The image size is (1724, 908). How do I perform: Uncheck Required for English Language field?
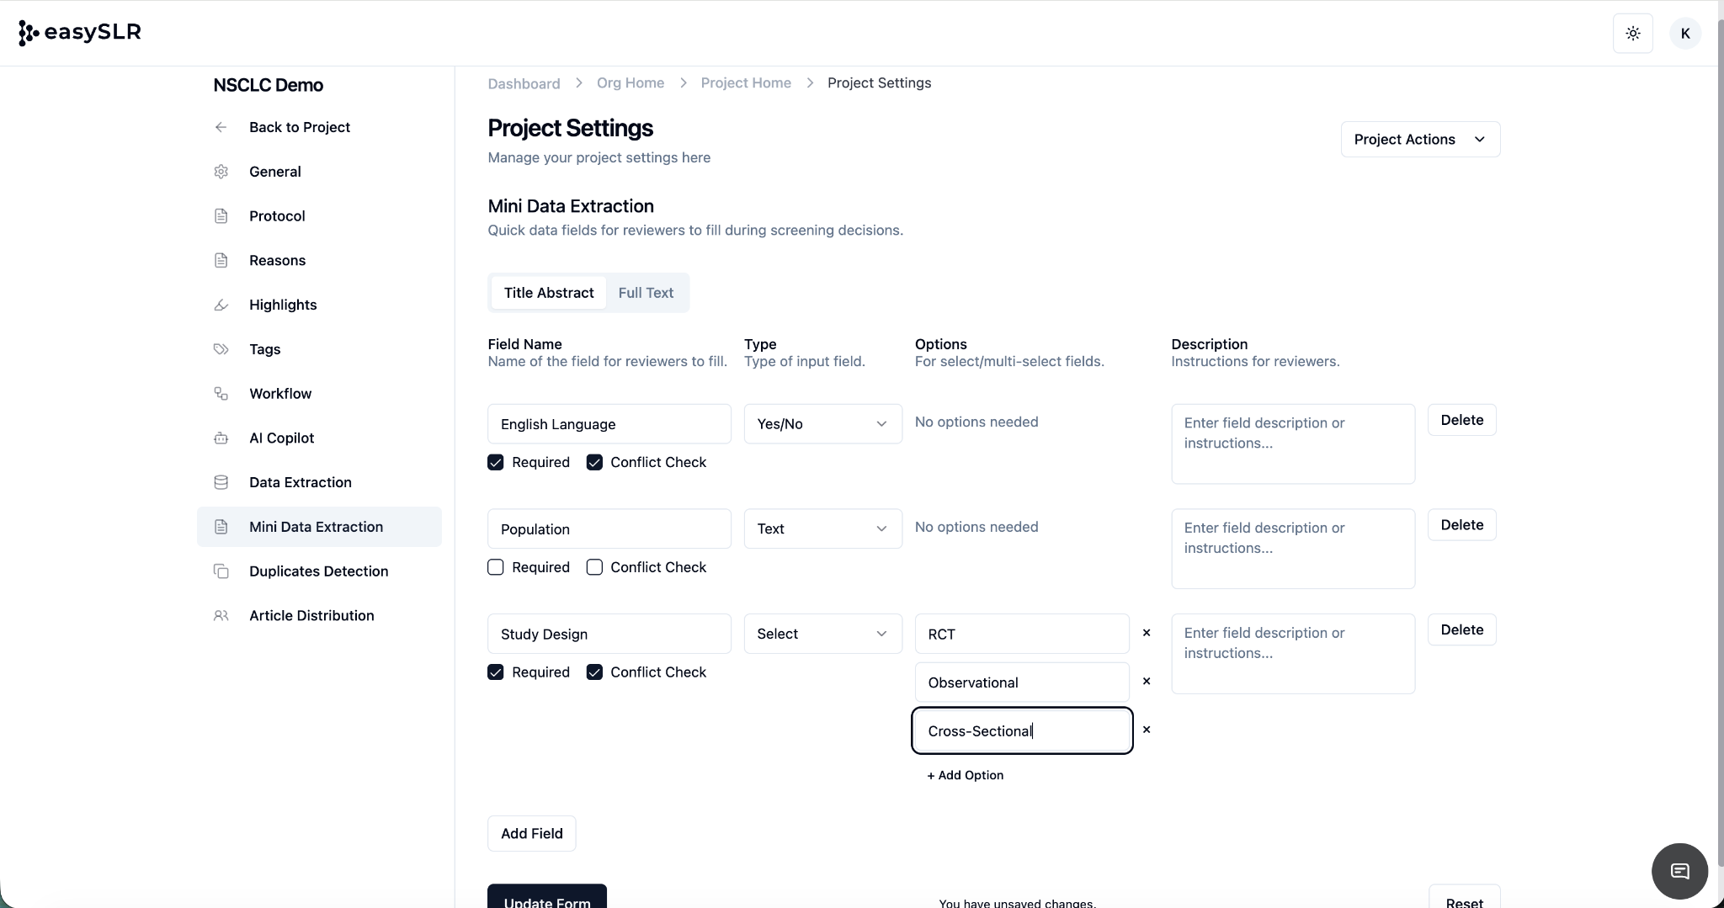click(496, 463)
